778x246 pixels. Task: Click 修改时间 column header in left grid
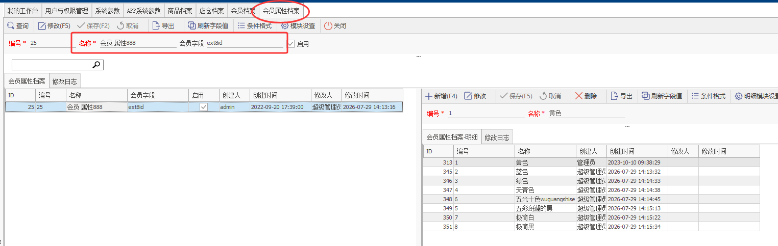pyautogui.click(x=372, y=95)
